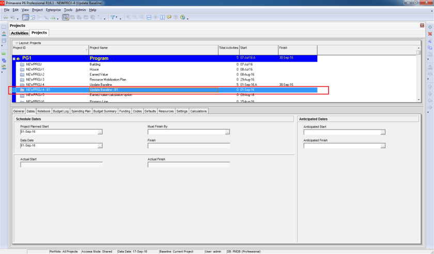This screenshot has width=434, height=254.
Task: Click the blue stacked rows toolbar icon
Action: pos(149,18)
